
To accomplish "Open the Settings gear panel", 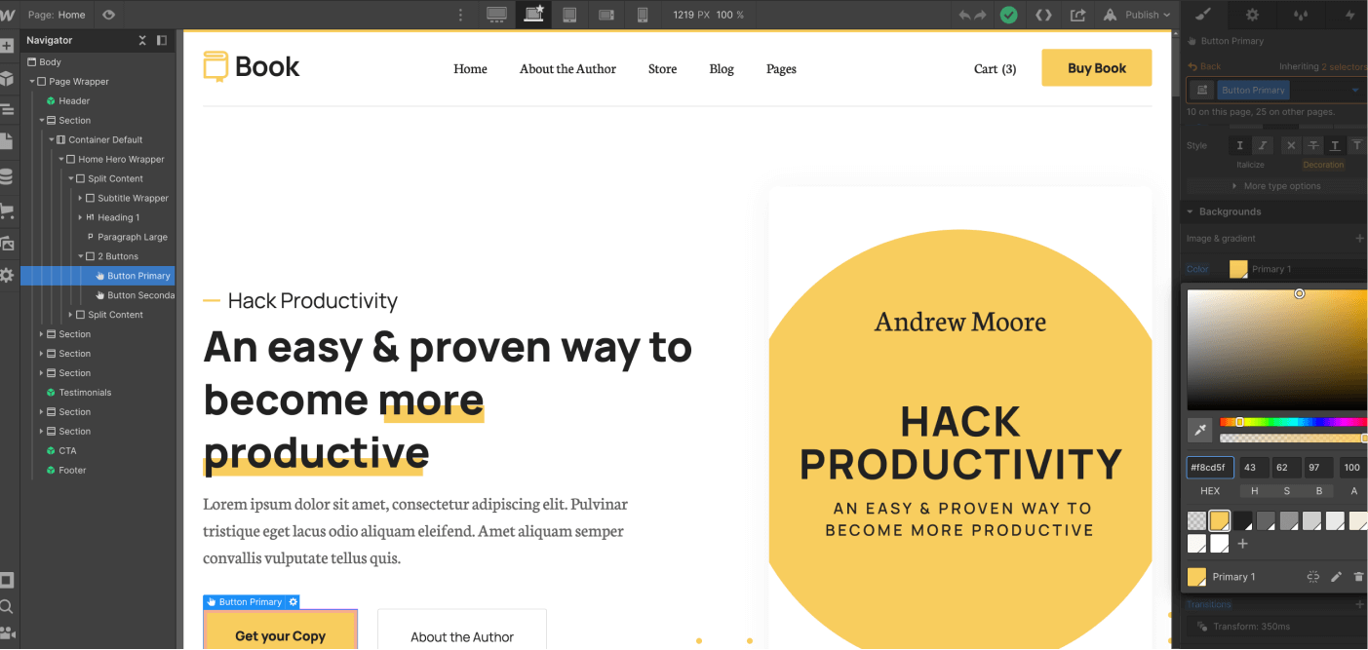I will point(1252,15).
